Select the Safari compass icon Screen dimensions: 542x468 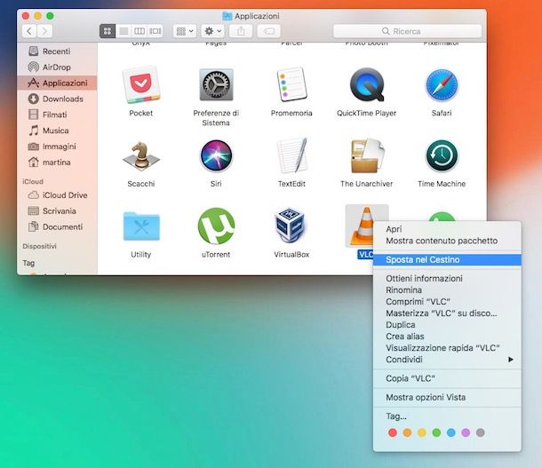pos(442,85)
